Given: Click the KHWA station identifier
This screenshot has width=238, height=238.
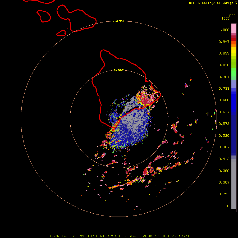Looking at the screenshot, I should tap(148, 236).
